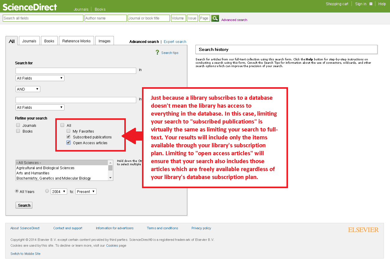Select the All Years radio button
This screenshot has height=261, width=390.
pyautogui.click(x=17, y=191)
